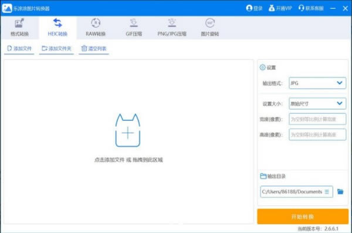
Task: Contact support via 联系客服
Action: point(311,8)
